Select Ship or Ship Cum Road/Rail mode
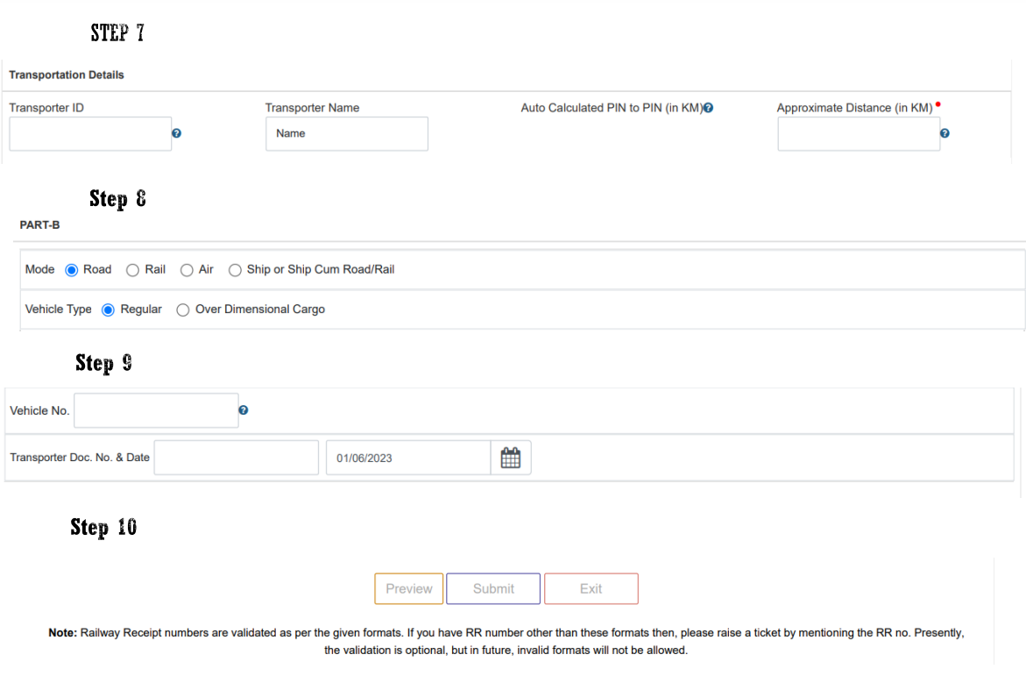1026x676 pixels. click(235, 270)
